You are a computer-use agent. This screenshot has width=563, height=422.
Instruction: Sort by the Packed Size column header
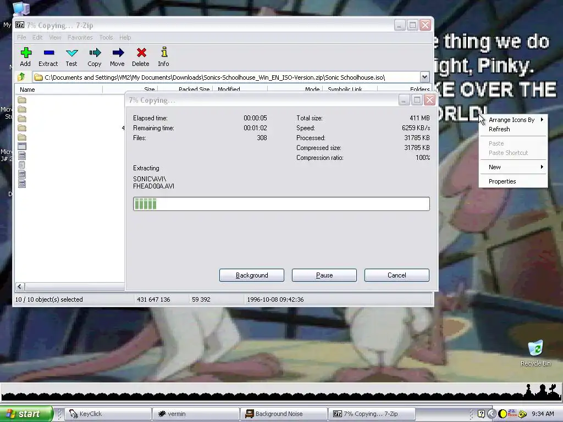click(185, 90)
